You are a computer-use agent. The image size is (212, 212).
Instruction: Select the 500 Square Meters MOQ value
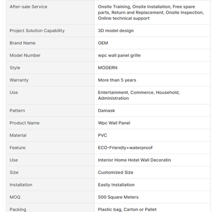[118, 197]
